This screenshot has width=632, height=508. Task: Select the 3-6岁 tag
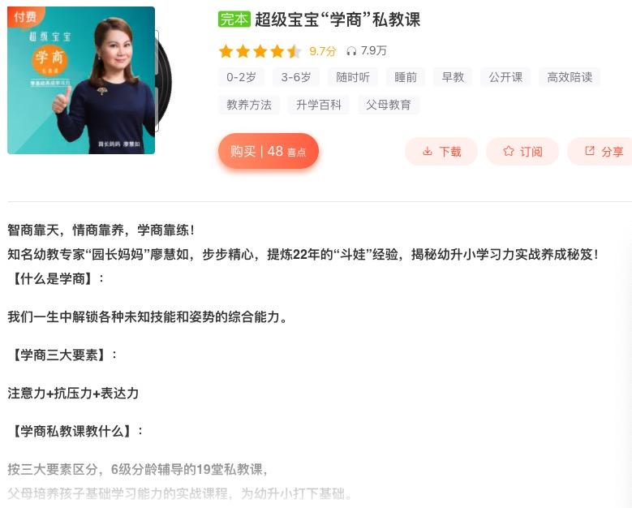click(x=296, y=77)
